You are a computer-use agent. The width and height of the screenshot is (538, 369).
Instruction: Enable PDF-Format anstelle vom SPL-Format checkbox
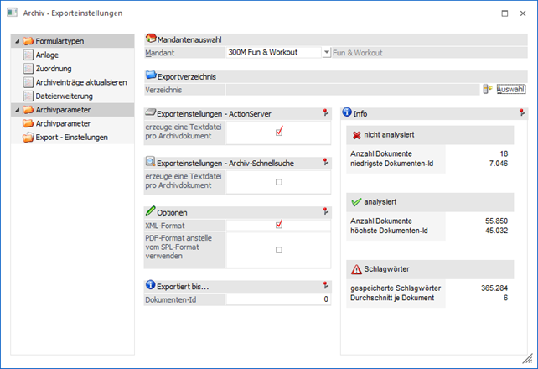279,250
